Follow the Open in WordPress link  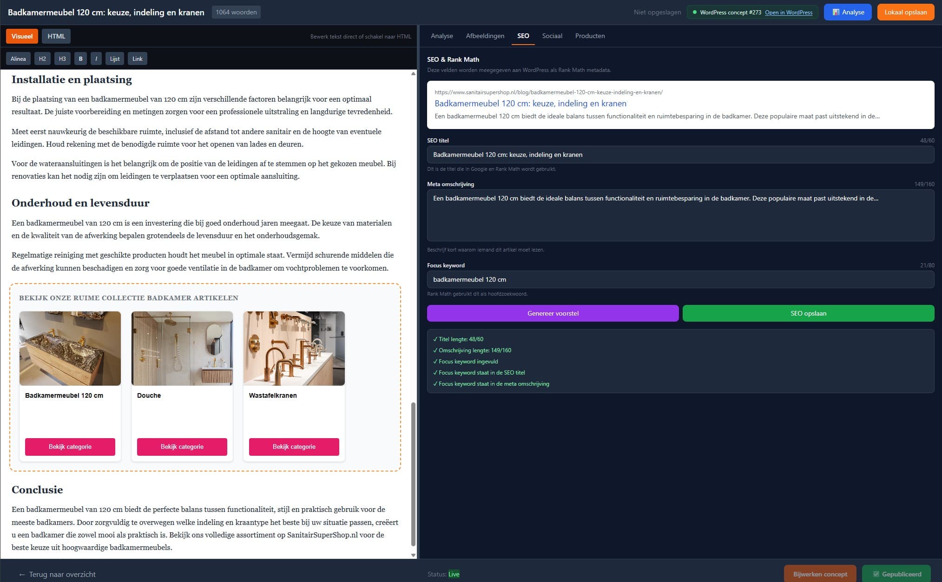click(789, 13)
